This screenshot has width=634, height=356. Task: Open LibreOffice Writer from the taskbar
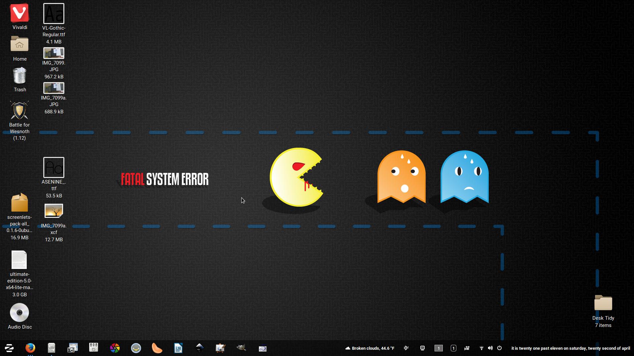click(x=178, y=348)
